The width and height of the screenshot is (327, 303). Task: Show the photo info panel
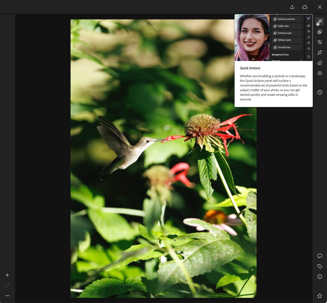point(320,277)
